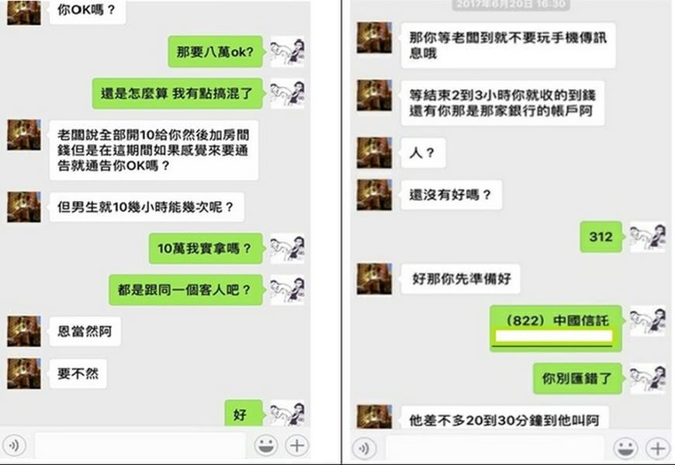
Task: Select the "還沒有好嗎？" message bubble
Action: (x=451, y=195)
